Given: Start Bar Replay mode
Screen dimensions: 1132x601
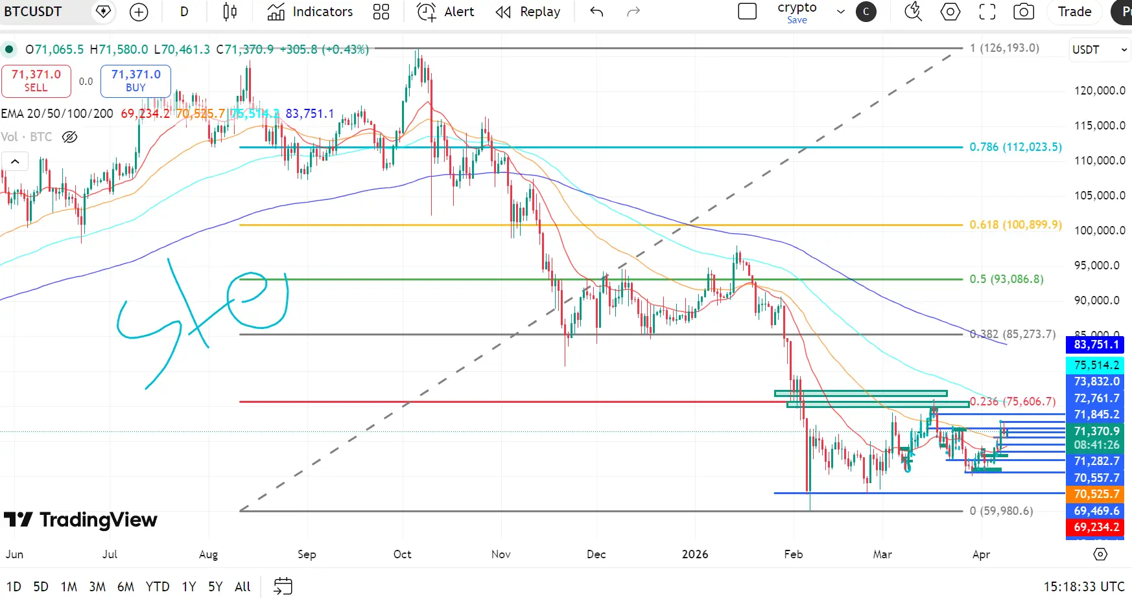Looking at the screenshot, I should click(528, 12).
